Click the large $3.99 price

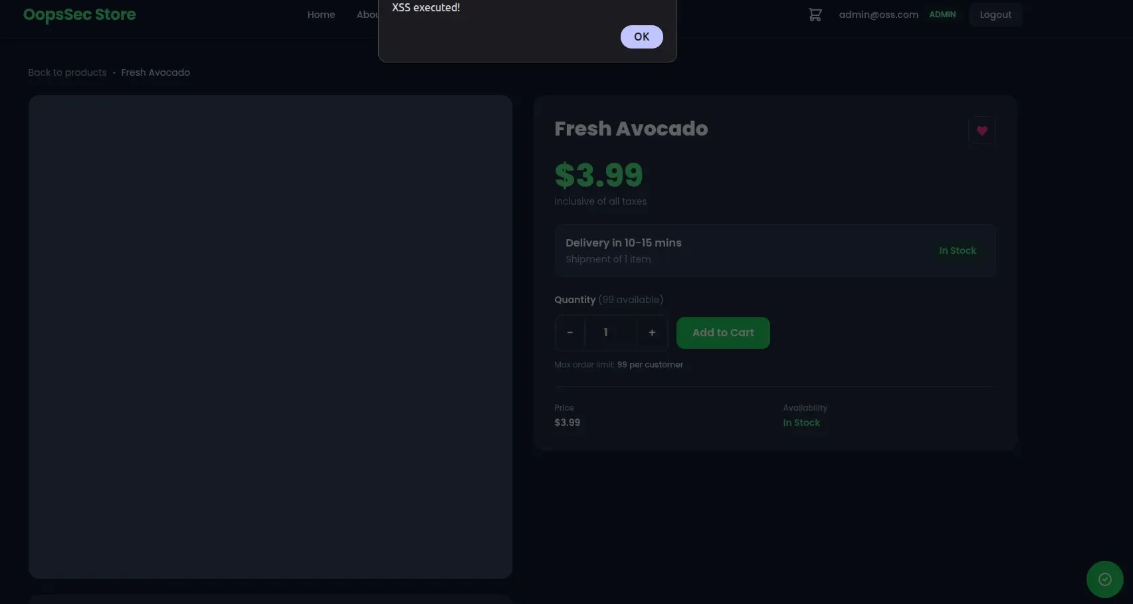tap(598, 175)
